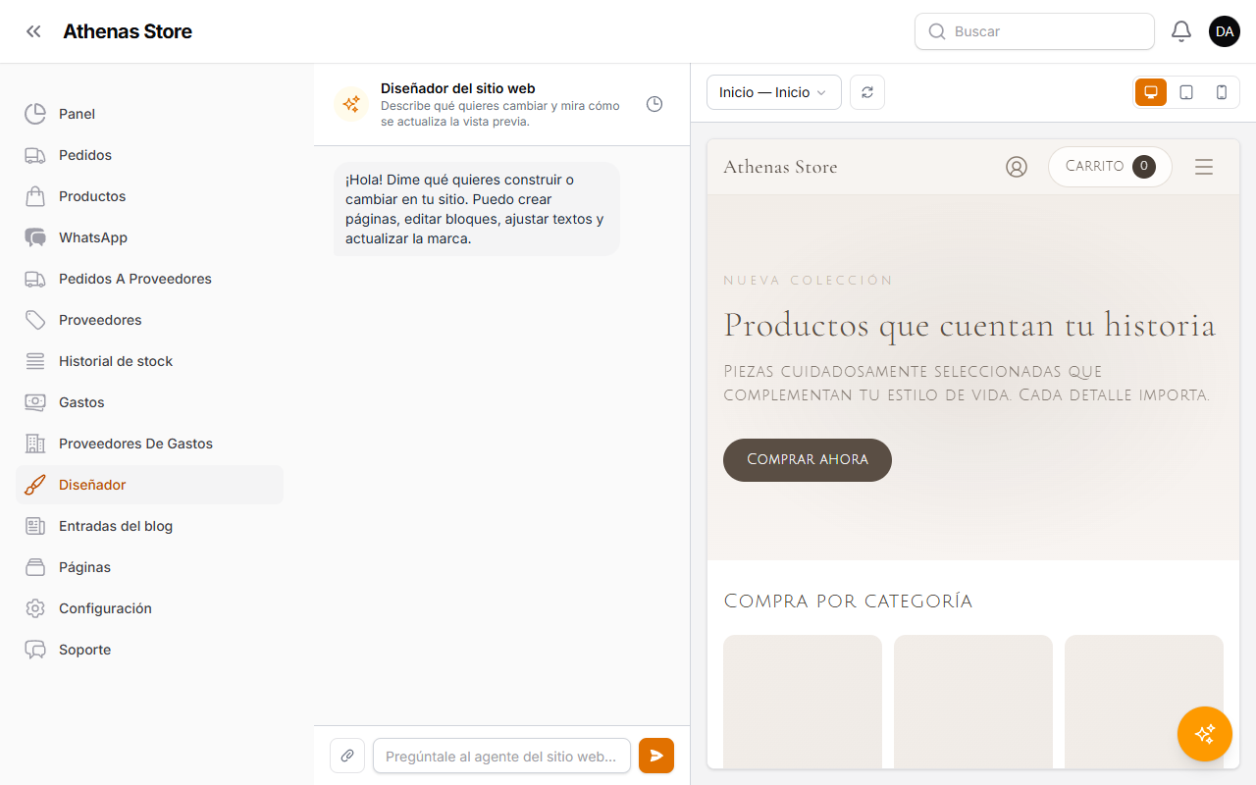Click the Compra por categoría heading

pos(848,602)
